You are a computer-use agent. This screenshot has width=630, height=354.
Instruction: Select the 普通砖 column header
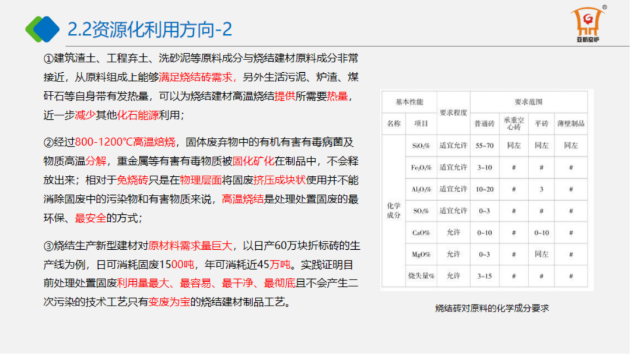tap(484, 123)
